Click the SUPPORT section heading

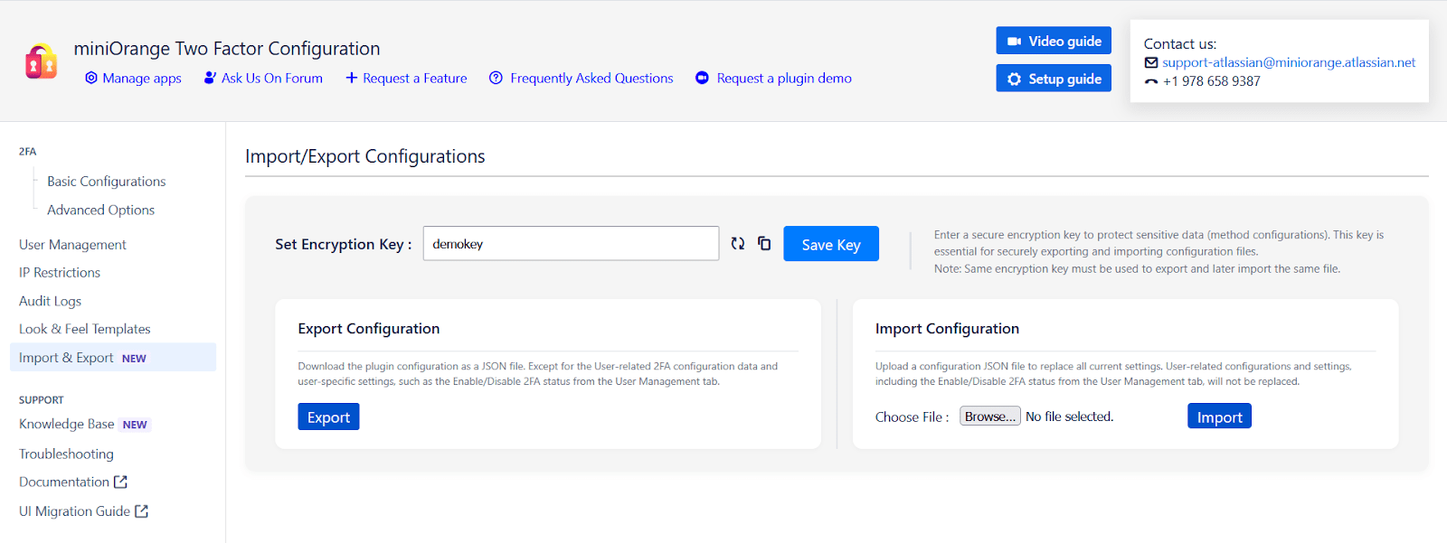42,399
